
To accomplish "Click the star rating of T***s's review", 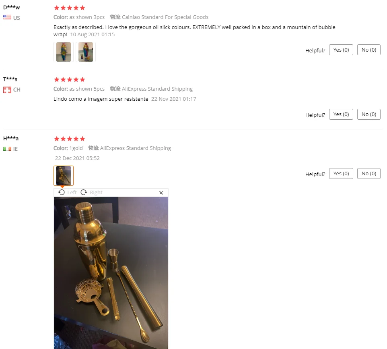I will pyautogui.click(x=70, y=79).
